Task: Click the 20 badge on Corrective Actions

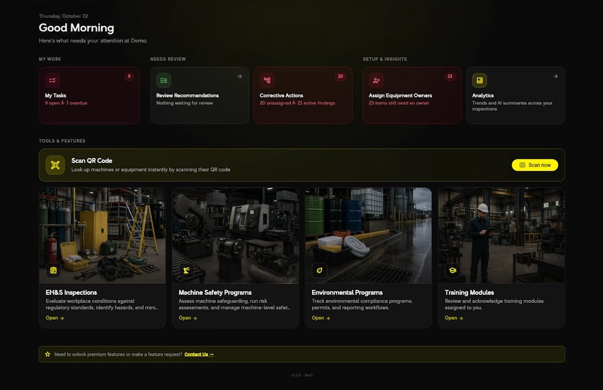Action: point(340,77)
